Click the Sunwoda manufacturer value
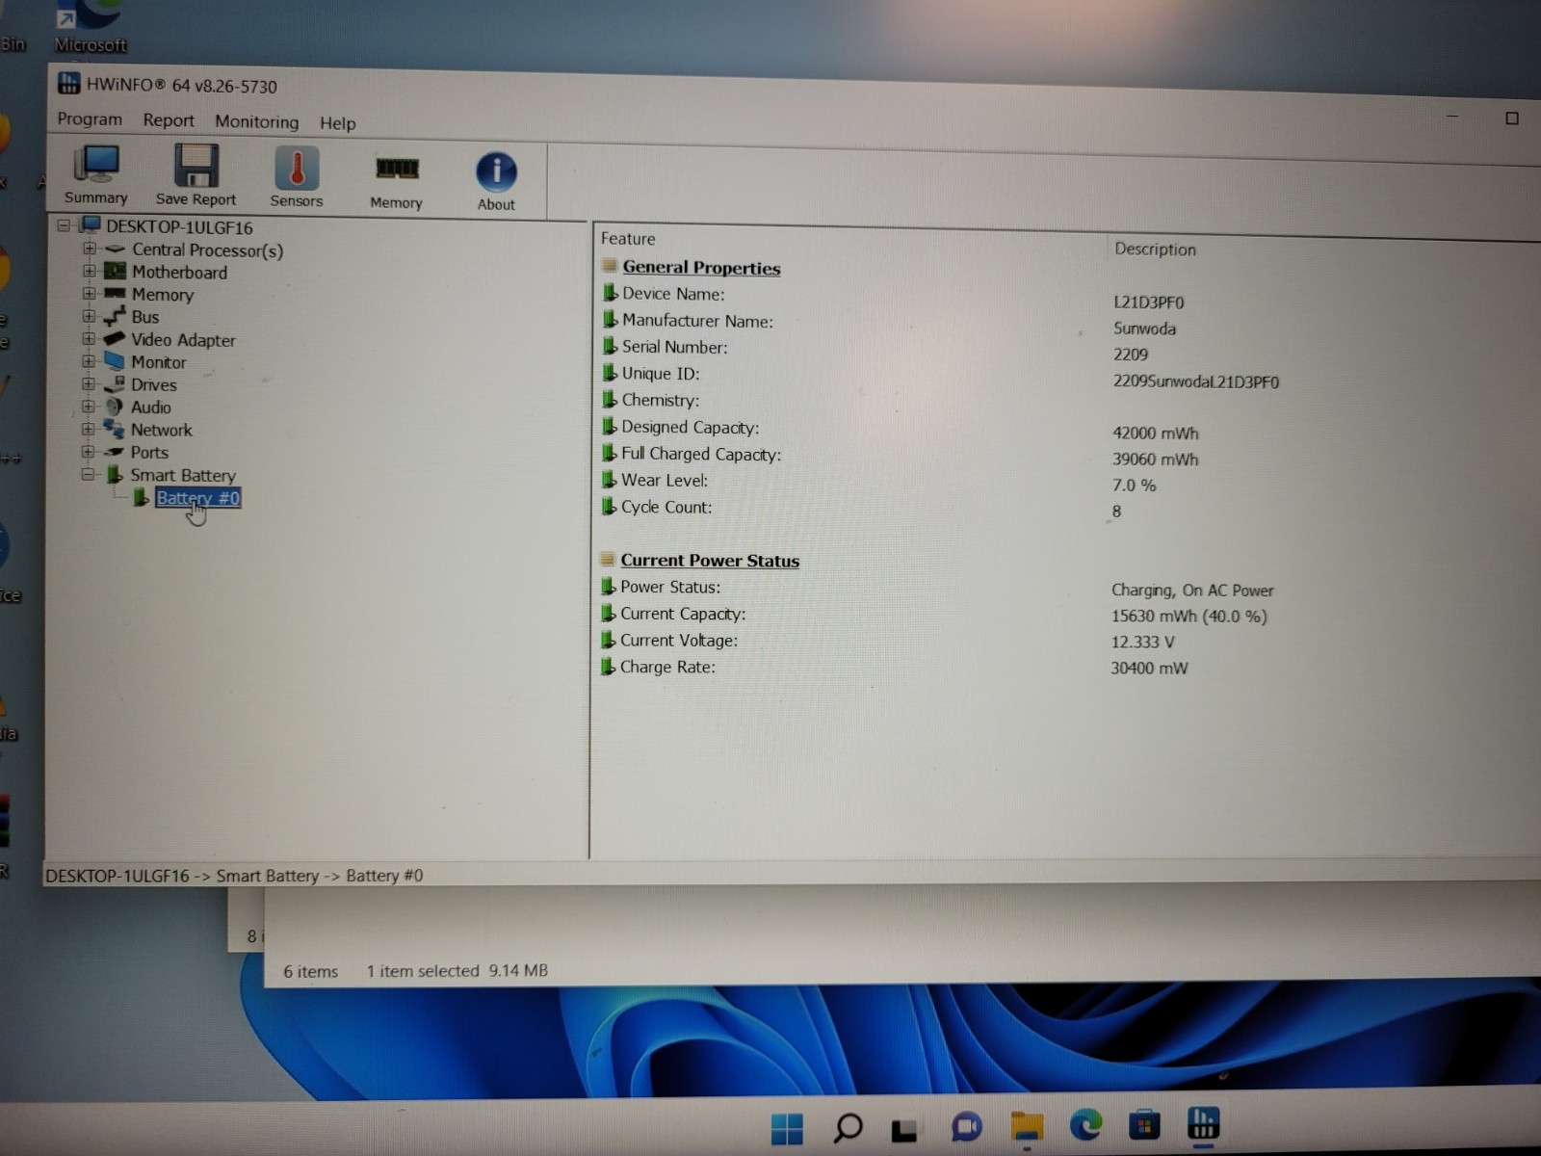The height and width of the screenshot is (1156, 1541). click(1144, 328)
